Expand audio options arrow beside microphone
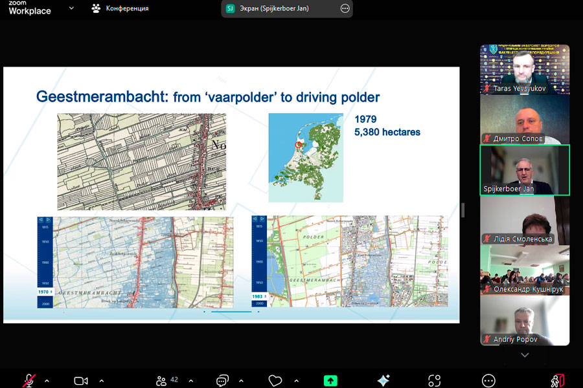The image size is (583, 388). 47,381
